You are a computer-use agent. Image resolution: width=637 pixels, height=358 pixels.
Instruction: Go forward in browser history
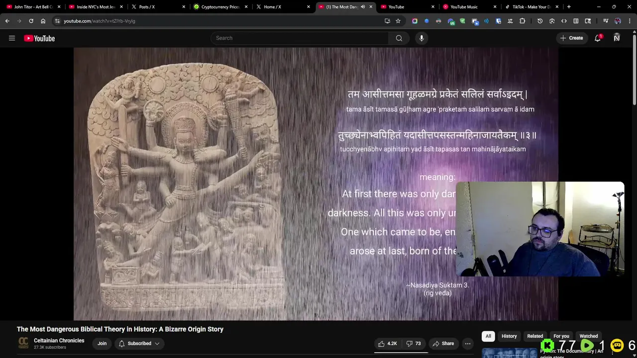(19, 21)
